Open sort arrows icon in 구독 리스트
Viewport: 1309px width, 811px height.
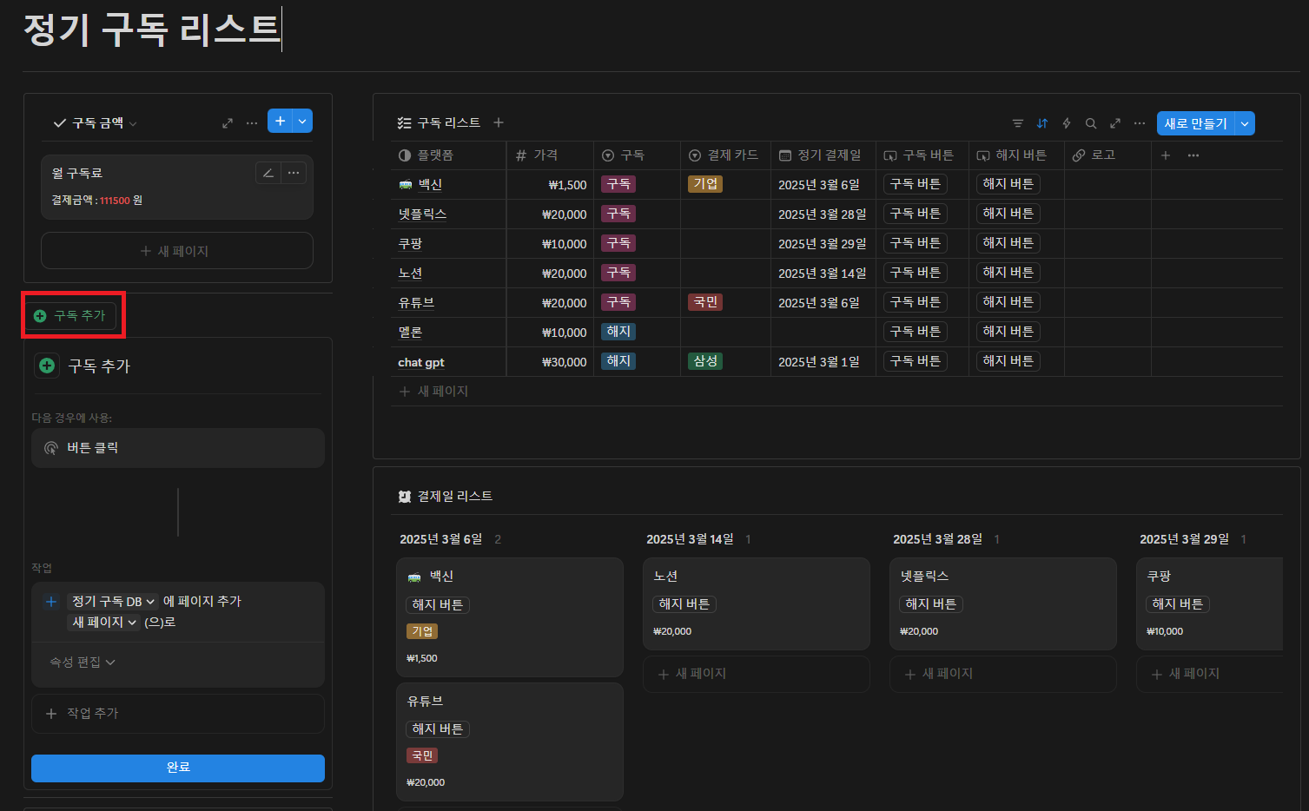tap(1042, 123)
